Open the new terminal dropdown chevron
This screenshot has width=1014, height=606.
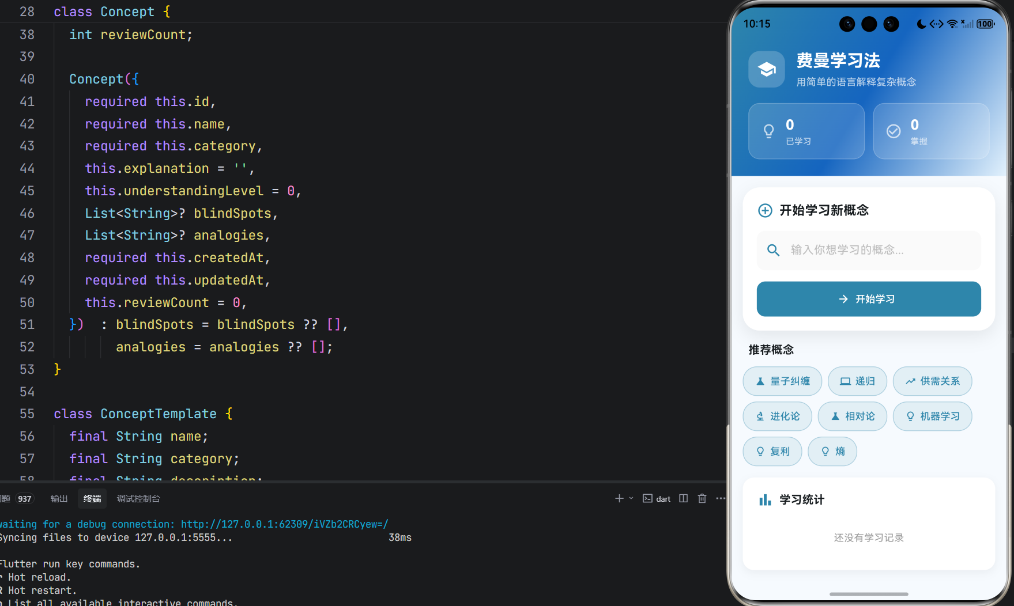pos(631,499)
